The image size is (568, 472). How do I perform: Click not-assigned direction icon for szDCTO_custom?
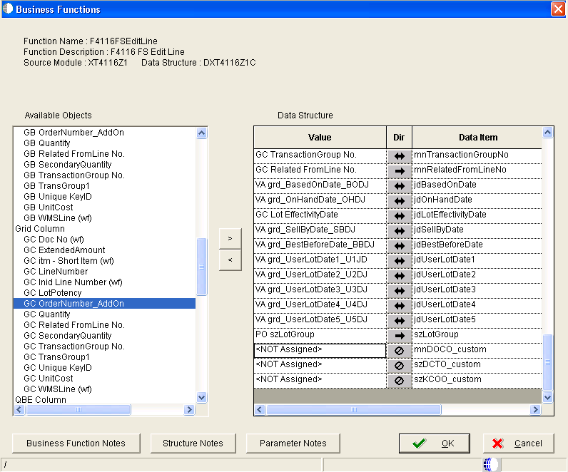399,366
